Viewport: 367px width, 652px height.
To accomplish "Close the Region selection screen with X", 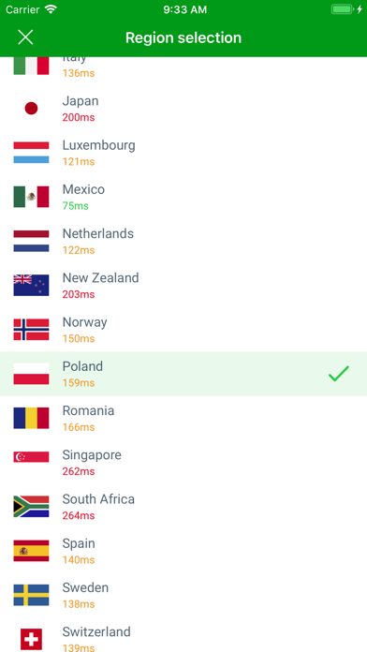I will pos(25,37).
